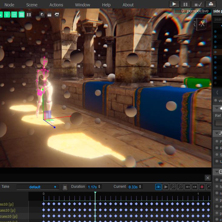Toggle the grid display in viewport
Screen dimensions: 222x222
22,15
